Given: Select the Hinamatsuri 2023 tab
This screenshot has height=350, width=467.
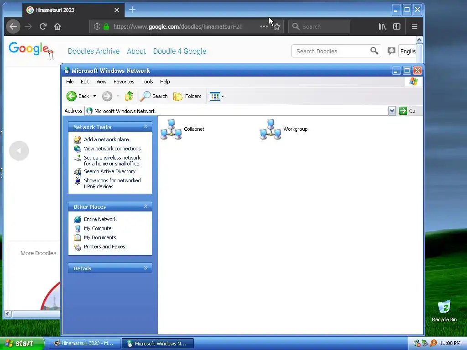Looking at the screenshot, I should 73,10.
